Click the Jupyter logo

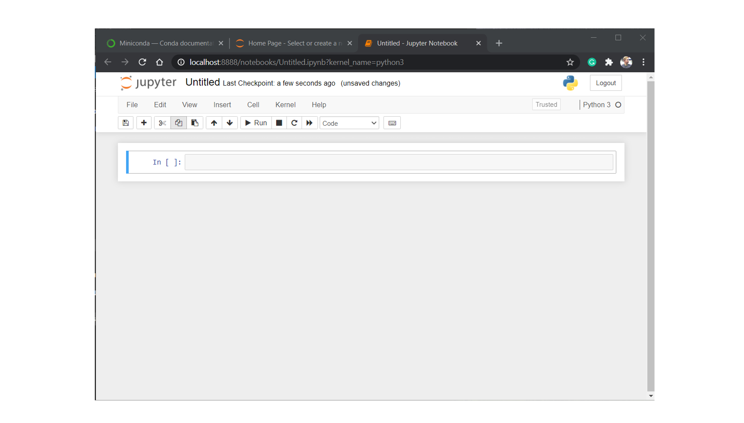tap(148, 82)
